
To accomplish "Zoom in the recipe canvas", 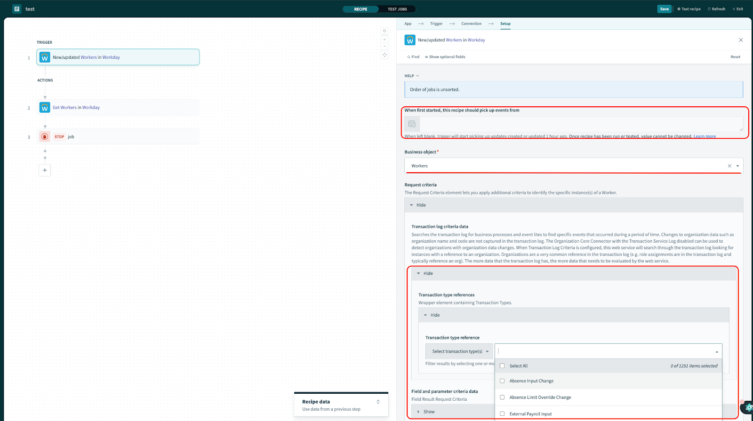I will click(385, 40).
